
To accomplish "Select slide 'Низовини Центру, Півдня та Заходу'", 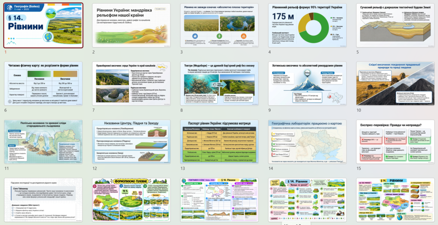I will pyautogui.click(x=131, y=142).
